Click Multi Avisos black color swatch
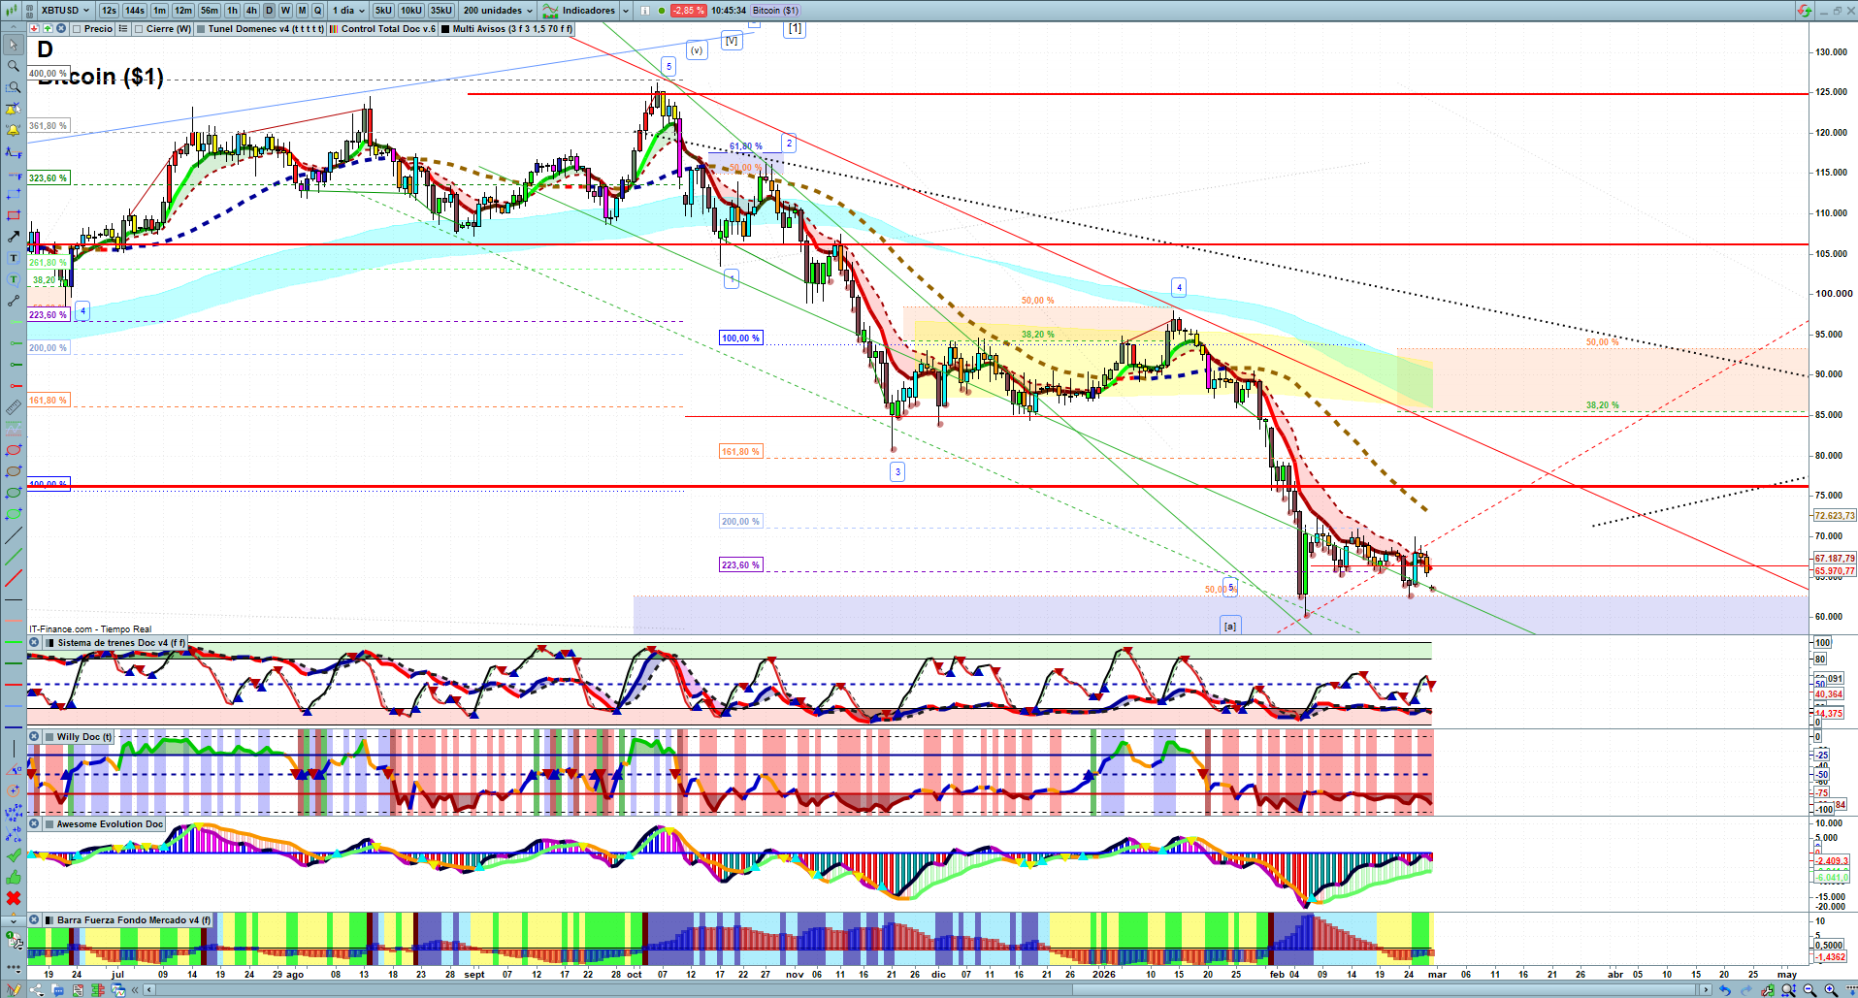Screen dimensions: 1858x998 [445, 29]
